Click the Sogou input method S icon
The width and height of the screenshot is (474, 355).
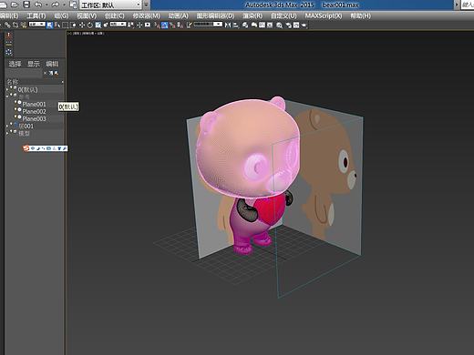[x=26, y=148]
